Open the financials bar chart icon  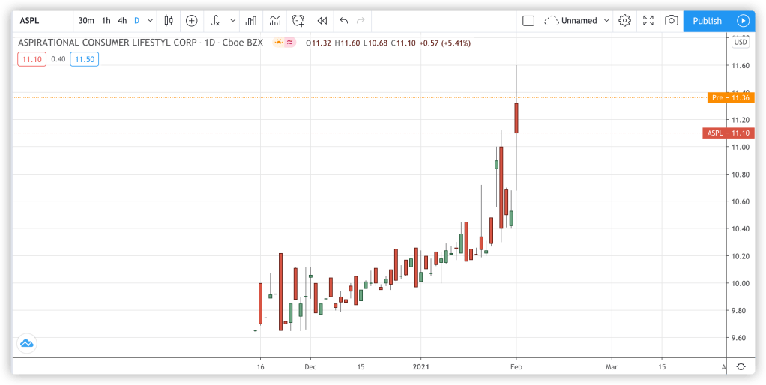pos(250,21)
